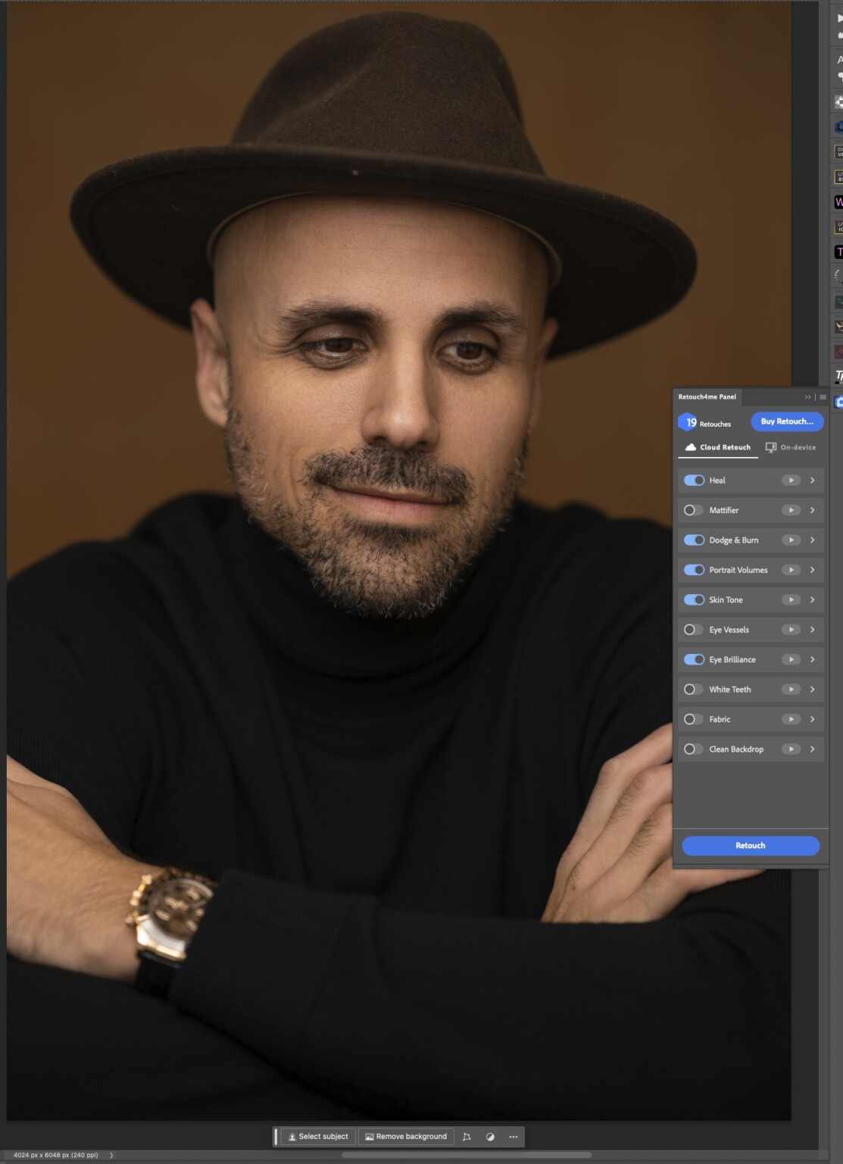Image resolution: width=843 pixels, height=1164 pixels.
Task: Enable the Eye Vessels toggle
Action: (x=694, y=630)
